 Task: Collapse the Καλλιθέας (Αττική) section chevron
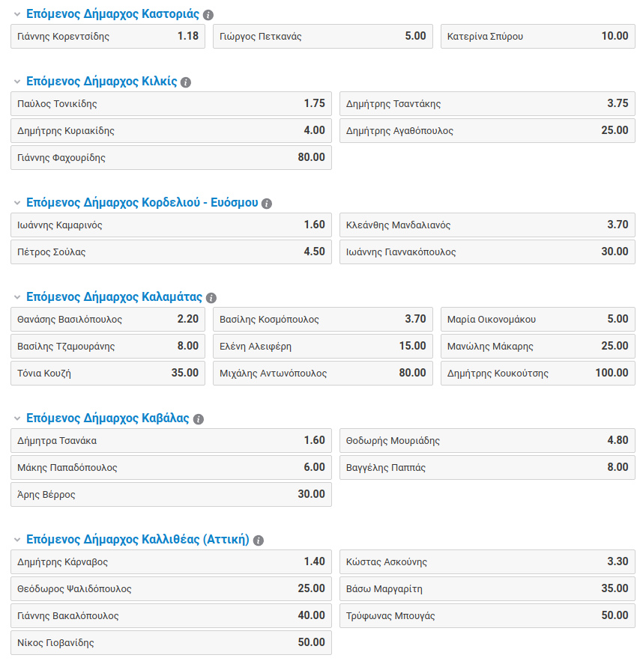pos(17,540)
